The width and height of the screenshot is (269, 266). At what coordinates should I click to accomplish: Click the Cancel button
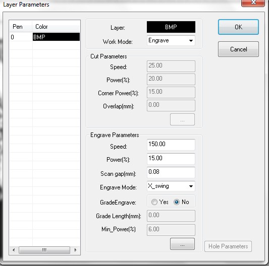pos(238,49)
